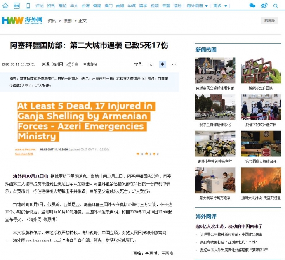The width and height of the screenshot is (285, 260).
Task: Open the 原创 breadcrumb link
Action: (67, 21)
